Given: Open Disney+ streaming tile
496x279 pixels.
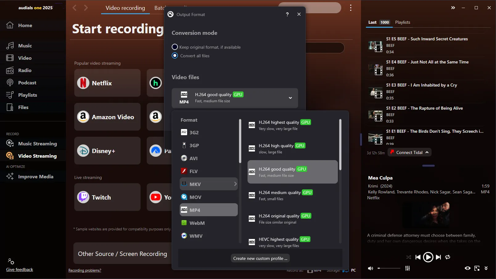Looking at the screenshot, I should (107, 151).
